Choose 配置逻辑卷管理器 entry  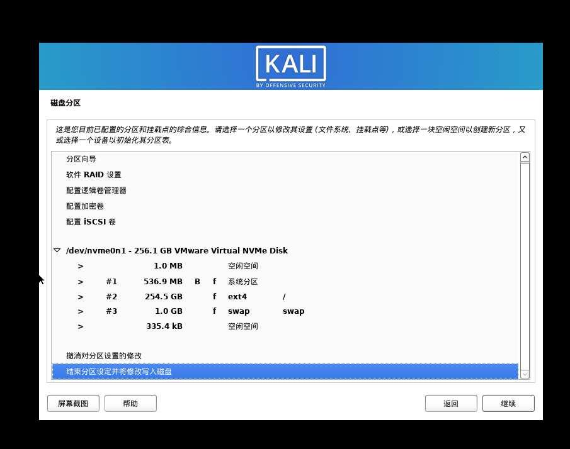pos(96,191)
